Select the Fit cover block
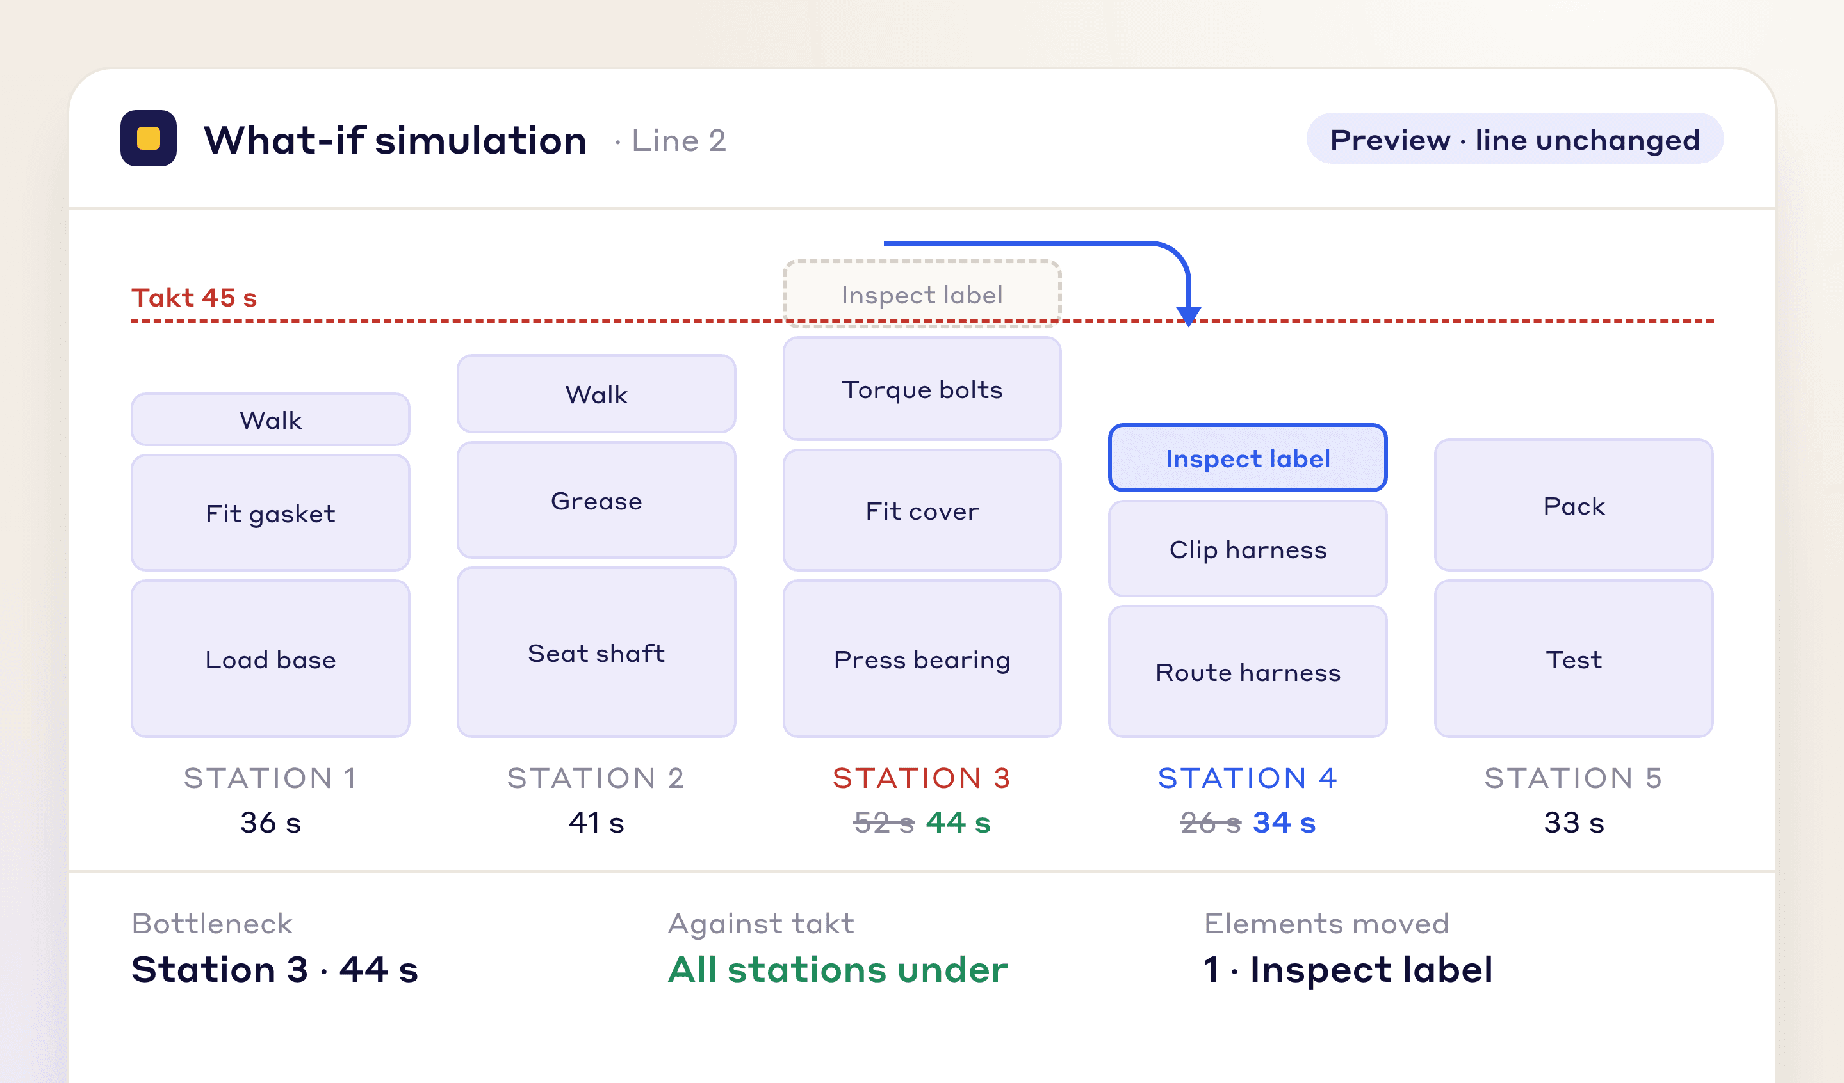Screen dimensions: 1844x1083 (922, 510)
